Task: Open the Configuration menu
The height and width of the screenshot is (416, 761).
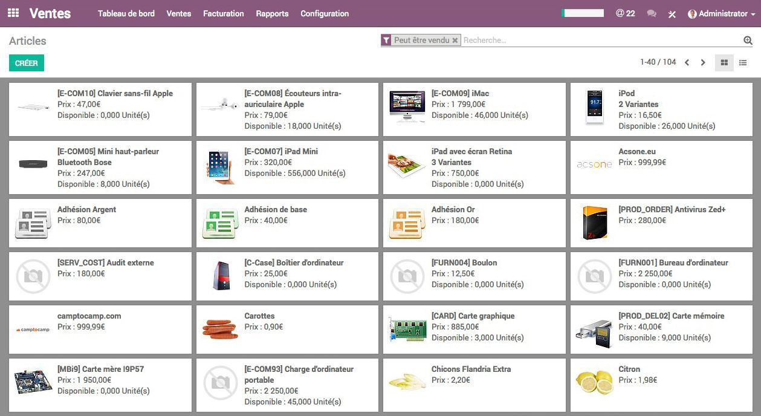Action: coord(325,13)
